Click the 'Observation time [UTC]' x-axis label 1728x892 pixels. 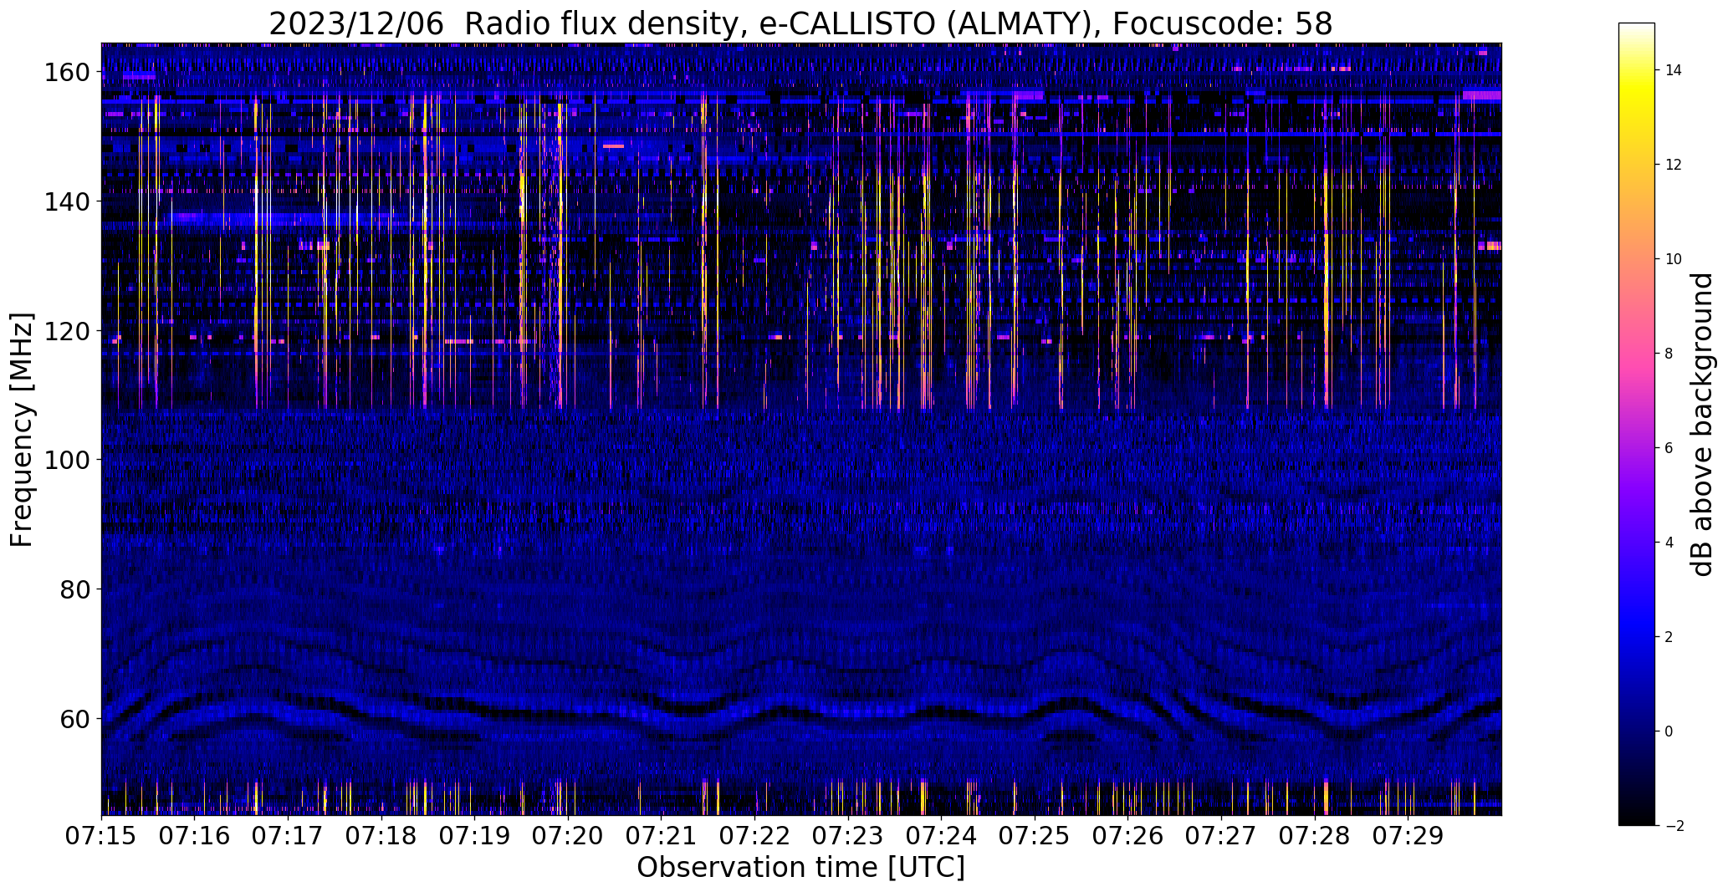coord(800,868)
